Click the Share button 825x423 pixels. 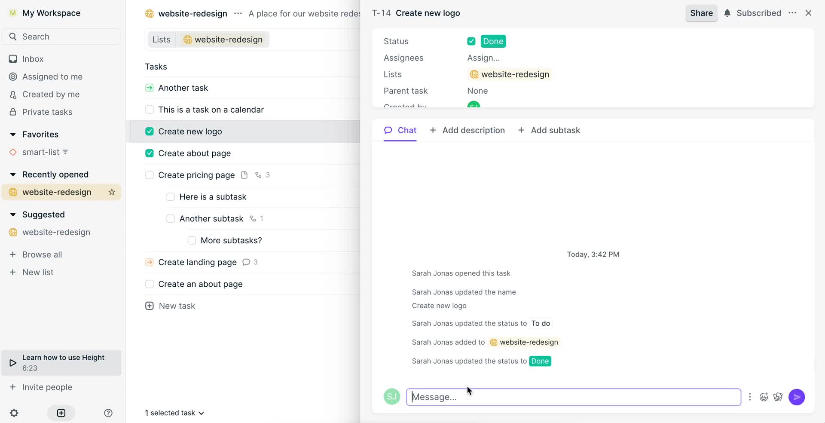(x=701, y=13)
